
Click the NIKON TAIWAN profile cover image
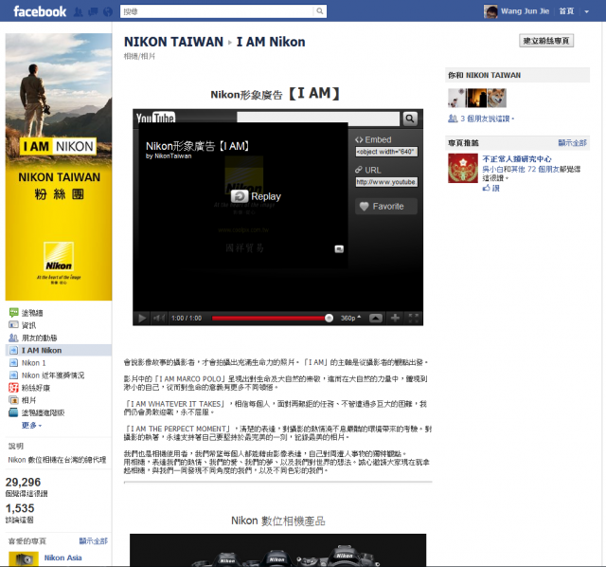pyautogui.click(x=59, y=167)
